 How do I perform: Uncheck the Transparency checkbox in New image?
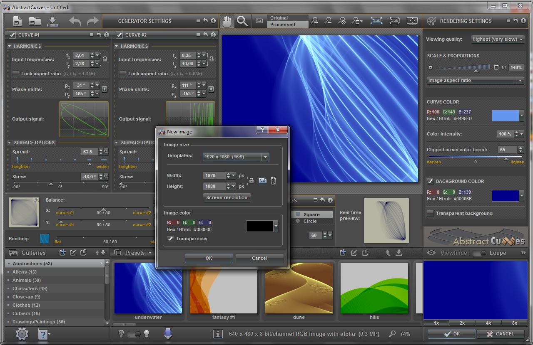[170, 239]
